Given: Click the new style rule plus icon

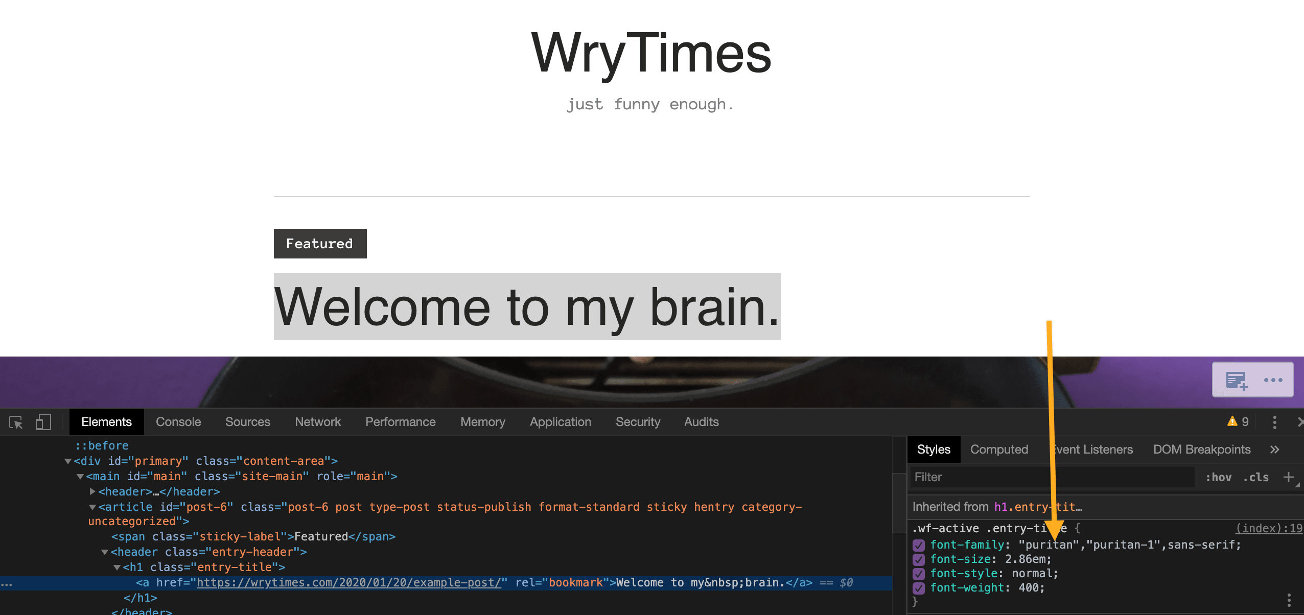Looking at the screenshot, I should pyautogui.click(x=1289, y=477).
